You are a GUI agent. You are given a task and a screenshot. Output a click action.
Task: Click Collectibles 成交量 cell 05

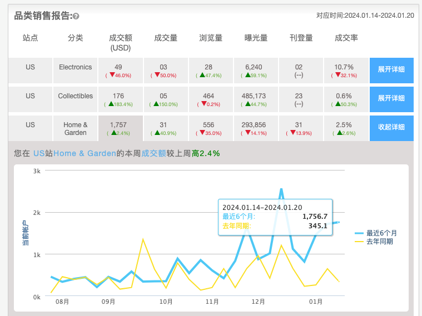[x=166, y=99]
